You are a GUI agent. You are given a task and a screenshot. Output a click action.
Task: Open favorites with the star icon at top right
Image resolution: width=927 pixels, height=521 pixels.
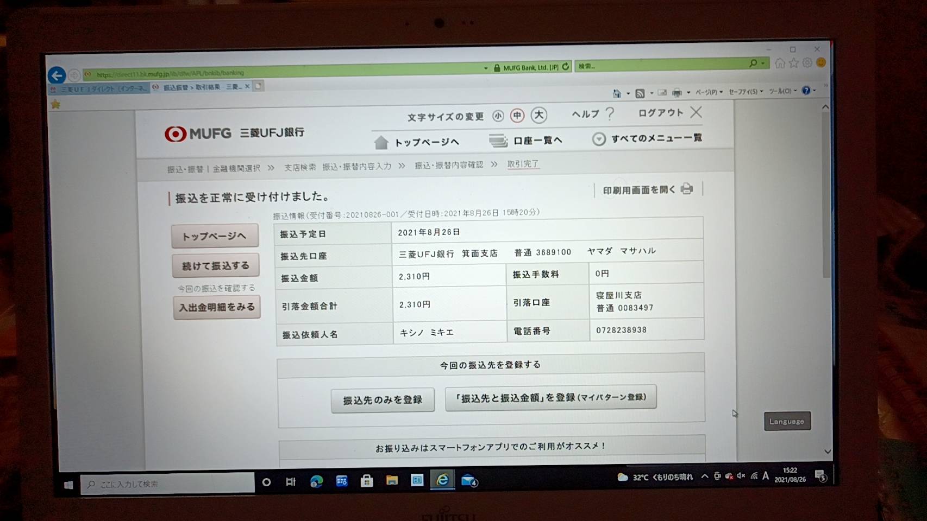click(x=794, y=63)
